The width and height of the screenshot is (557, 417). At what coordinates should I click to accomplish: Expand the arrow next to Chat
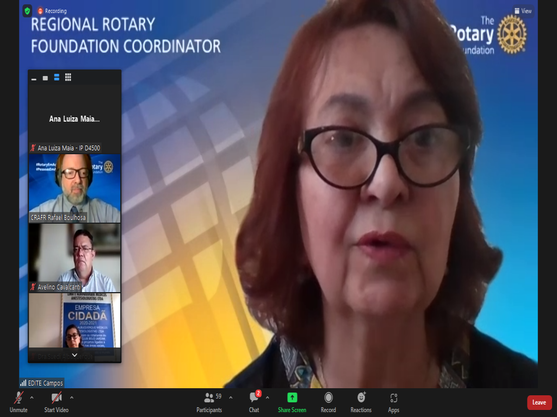(267, 397)
